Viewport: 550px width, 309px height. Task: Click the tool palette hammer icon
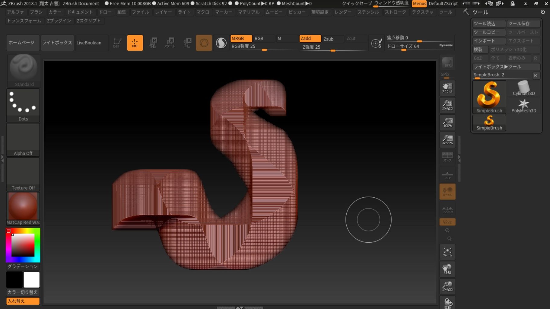click(466, 12)
